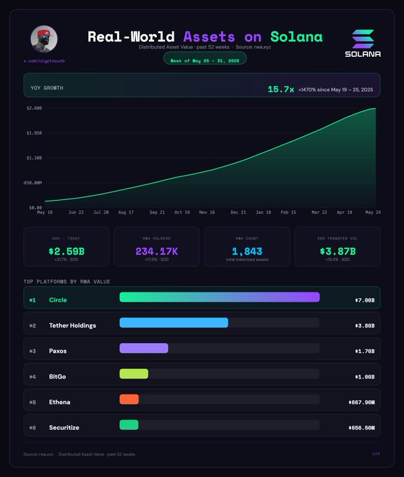The height and width of the screenshot is (477, 404).
Task: Click the green Securitize bar
Action: 129,424
